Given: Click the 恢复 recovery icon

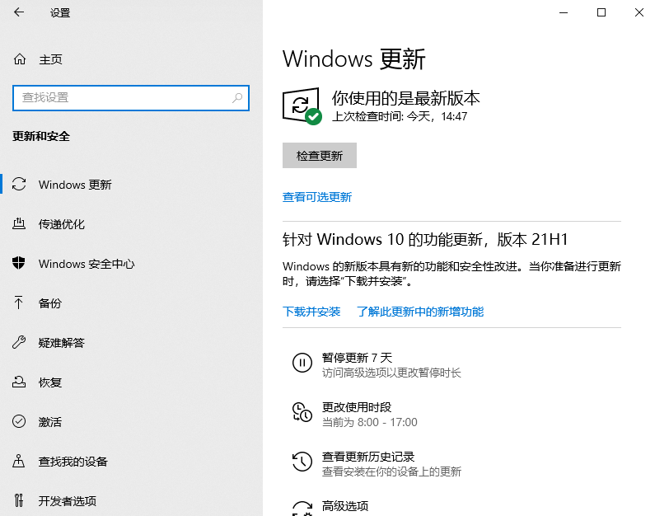Looking at the screenshot, I should point(19,382).
